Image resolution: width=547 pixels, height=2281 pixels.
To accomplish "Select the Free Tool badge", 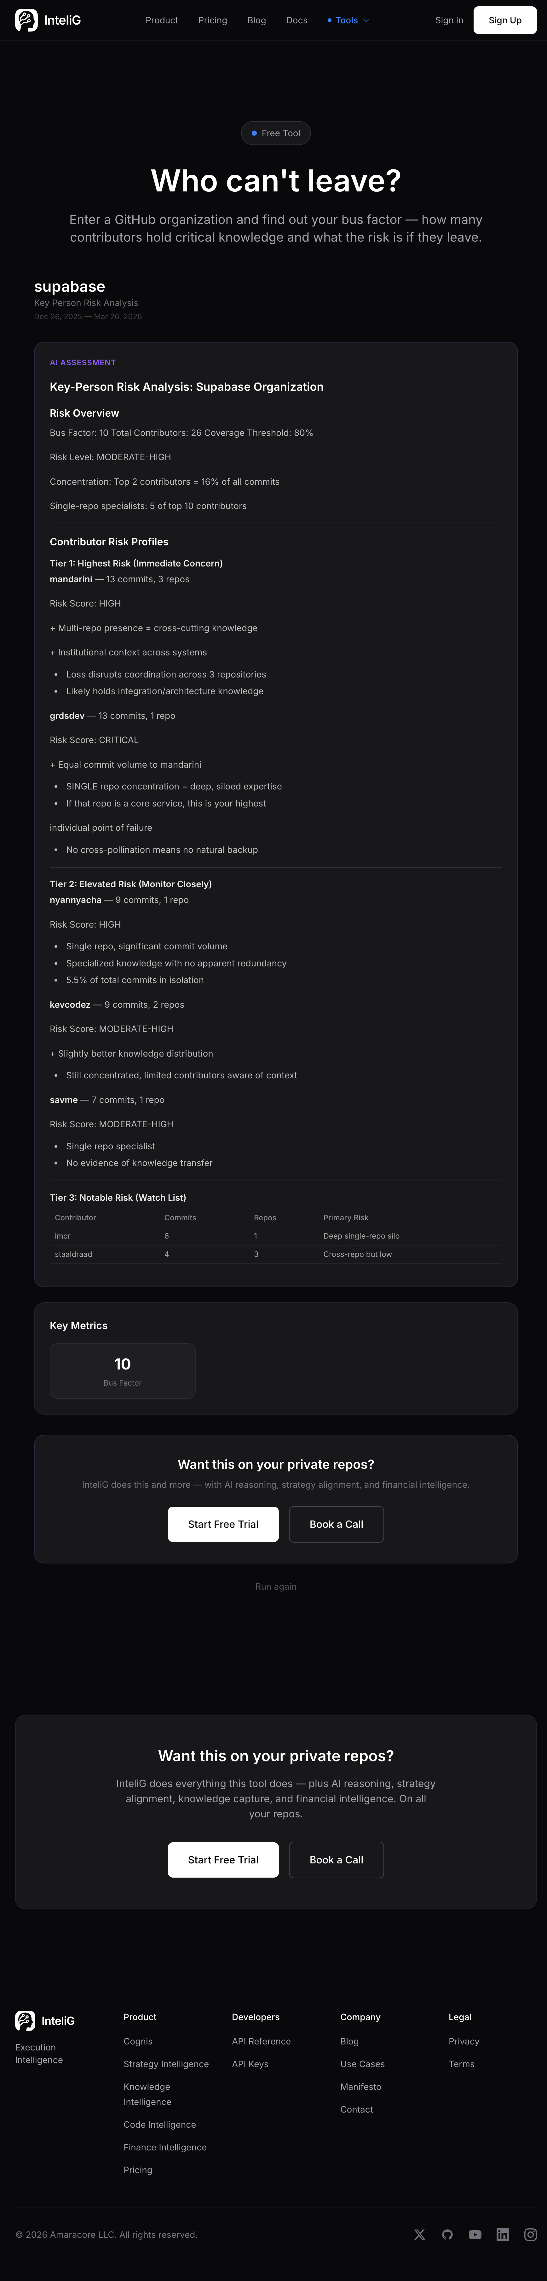I will click(x=275, y=133).
